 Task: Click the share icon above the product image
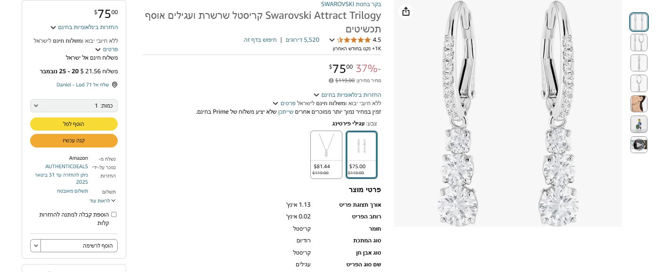click(x=405, y=11)
